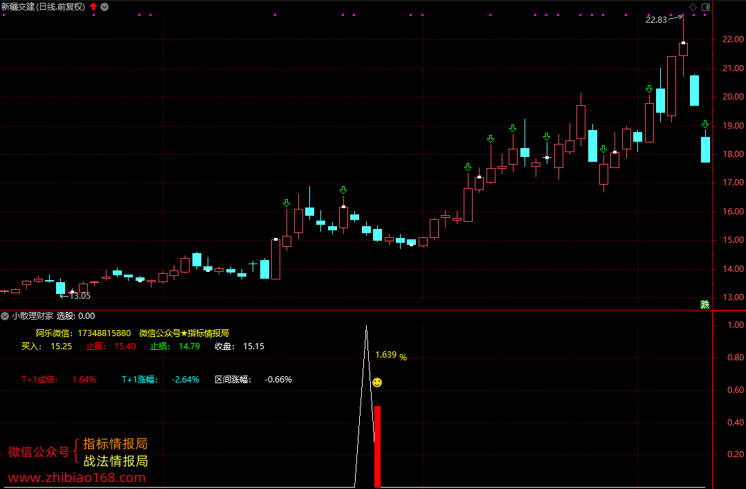This screenshot has width=746, height=489.
Task: Toggle the side panel icon at top right
Action: (706, 7)
